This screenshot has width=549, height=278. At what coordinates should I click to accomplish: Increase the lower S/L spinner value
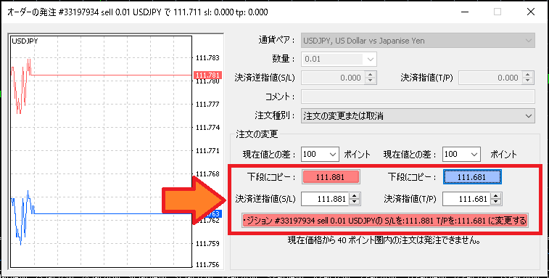tap(355, 196)
